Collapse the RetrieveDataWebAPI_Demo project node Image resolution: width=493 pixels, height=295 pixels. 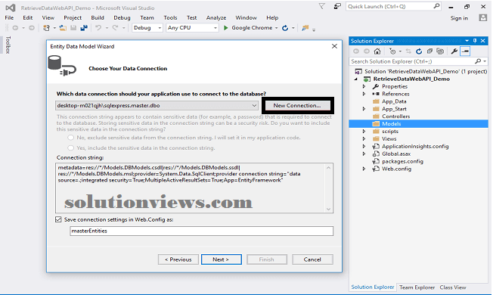[x=356, y=79]
